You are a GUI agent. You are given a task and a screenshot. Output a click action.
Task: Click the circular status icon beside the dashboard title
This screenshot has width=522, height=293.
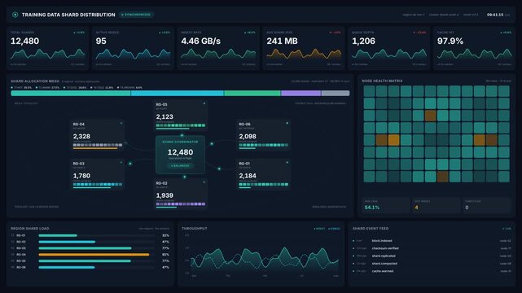15,15
